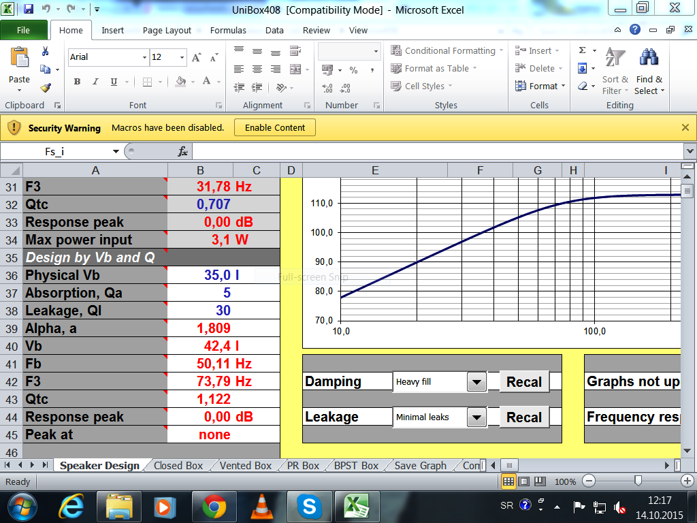Toggle Italic formatting
Screen dimensions: 697x523
tap(95, 82)
